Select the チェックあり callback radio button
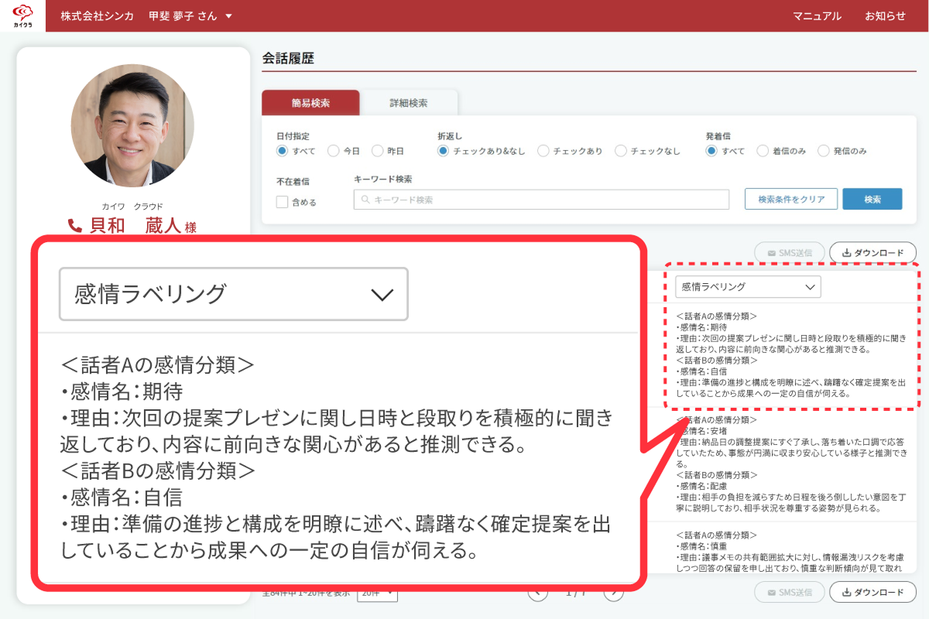Viewport: 929px width, 619px height. [x=543, y=151]
